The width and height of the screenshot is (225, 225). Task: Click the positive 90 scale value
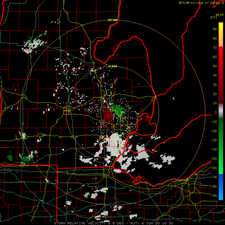point(215,29)
